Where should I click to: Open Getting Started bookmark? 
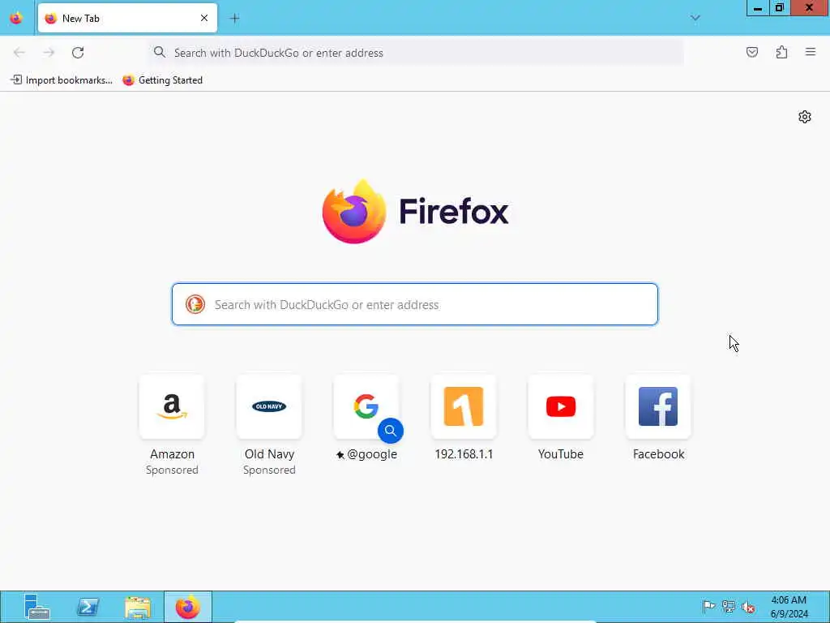pyautogui.click(x=162, y=80)
